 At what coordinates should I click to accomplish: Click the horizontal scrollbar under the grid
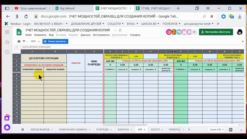point(125,125)
